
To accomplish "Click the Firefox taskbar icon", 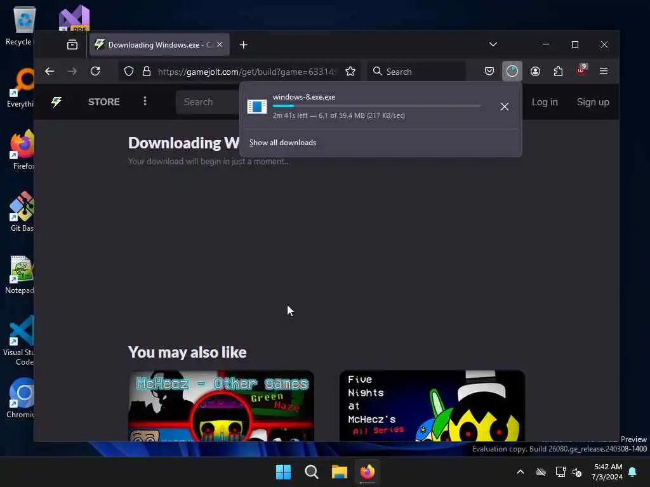I will [368, 472].
